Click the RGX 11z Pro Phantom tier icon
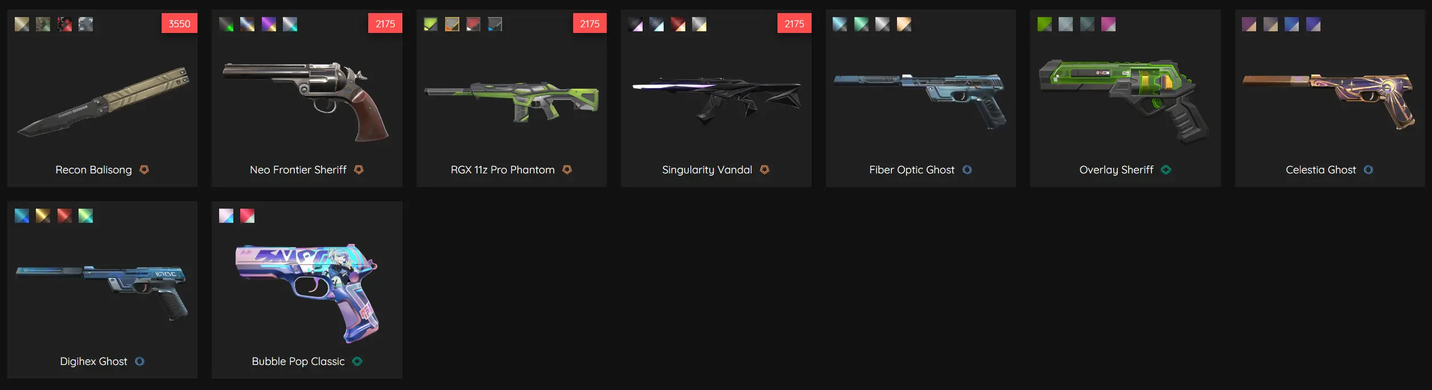 coord(567,169)
